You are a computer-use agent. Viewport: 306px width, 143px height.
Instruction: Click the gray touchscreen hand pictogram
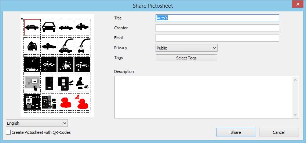click(x=32, y=84)
